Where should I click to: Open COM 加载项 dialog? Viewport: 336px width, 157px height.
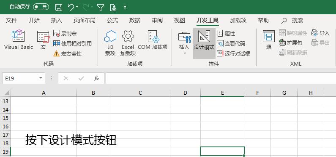(153, 40)
